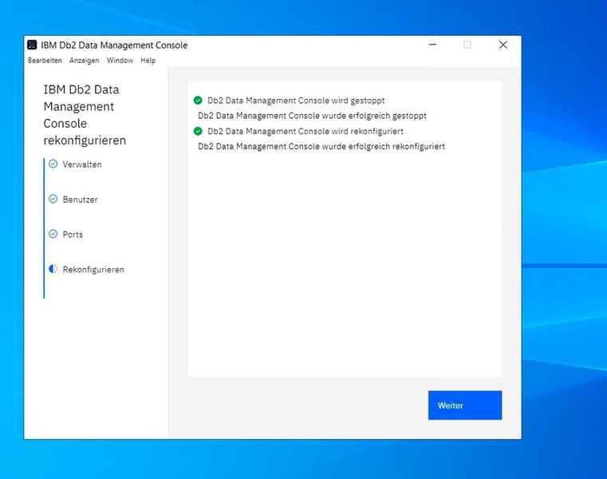The width and height of the screenshot is (607, 479).
Task: Click text 'Db2 Data Management Console wird rekonfiguriert'
Action: pos(305,131)
